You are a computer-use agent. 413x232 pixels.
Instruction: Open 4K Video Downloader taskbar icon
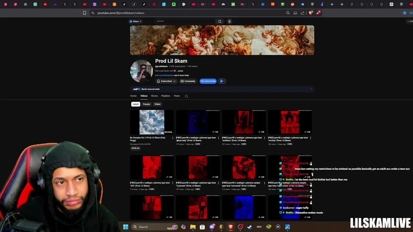coord(278,227)
